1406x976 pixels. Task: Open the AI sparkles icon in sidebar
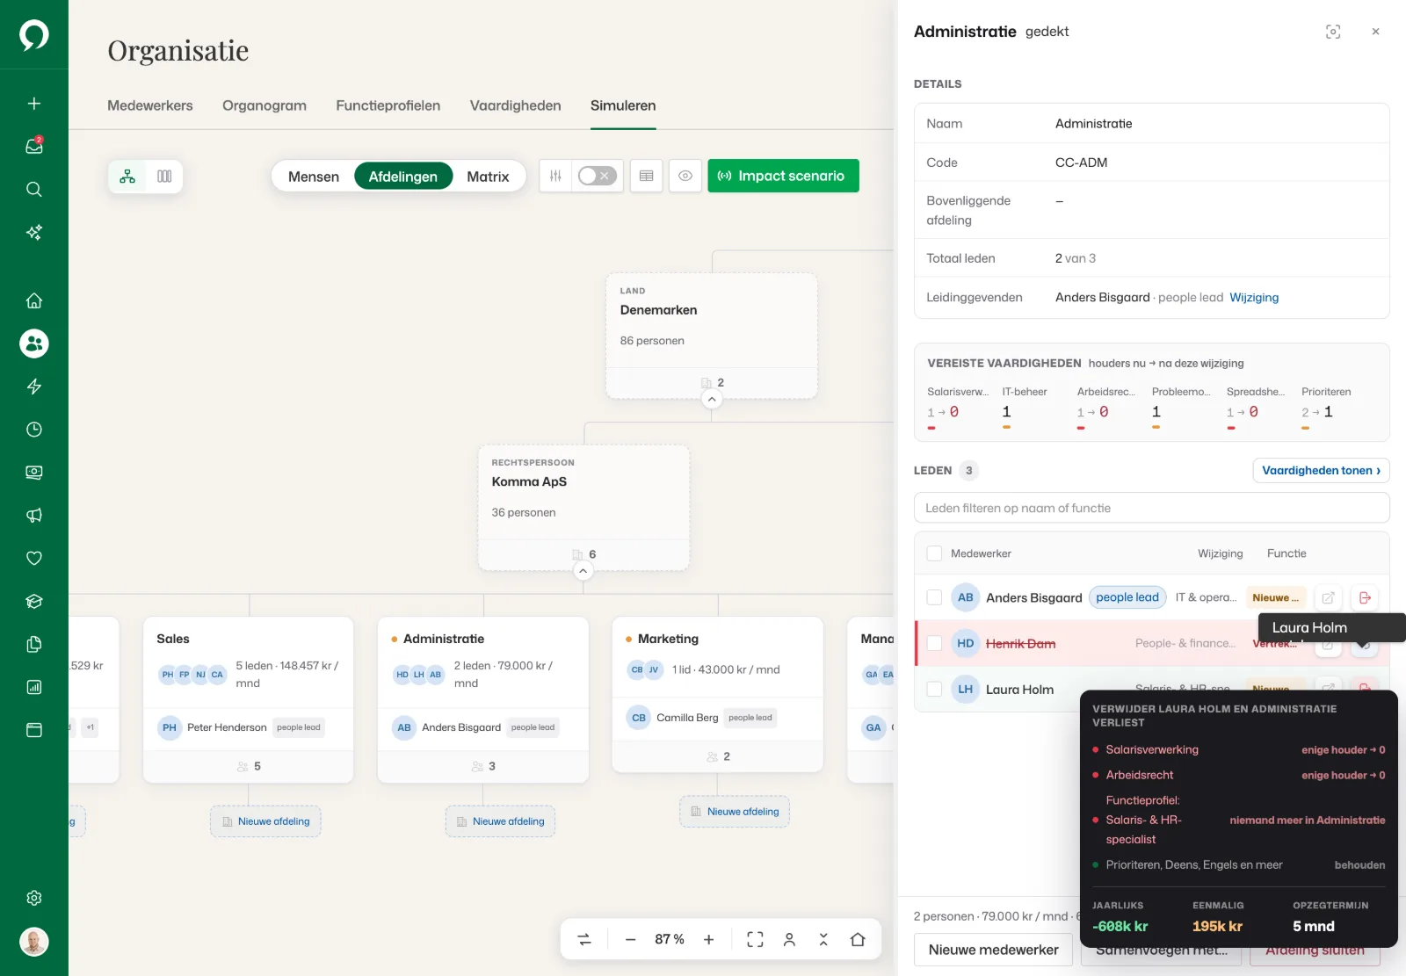34,232
